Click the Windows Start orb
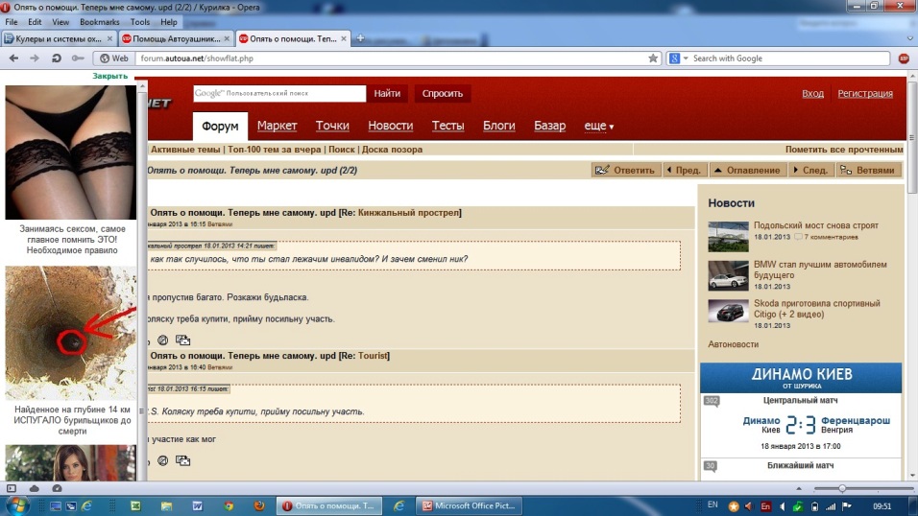Image resolution: width=918 pixels, height=516 pixels. coord(16,504)
